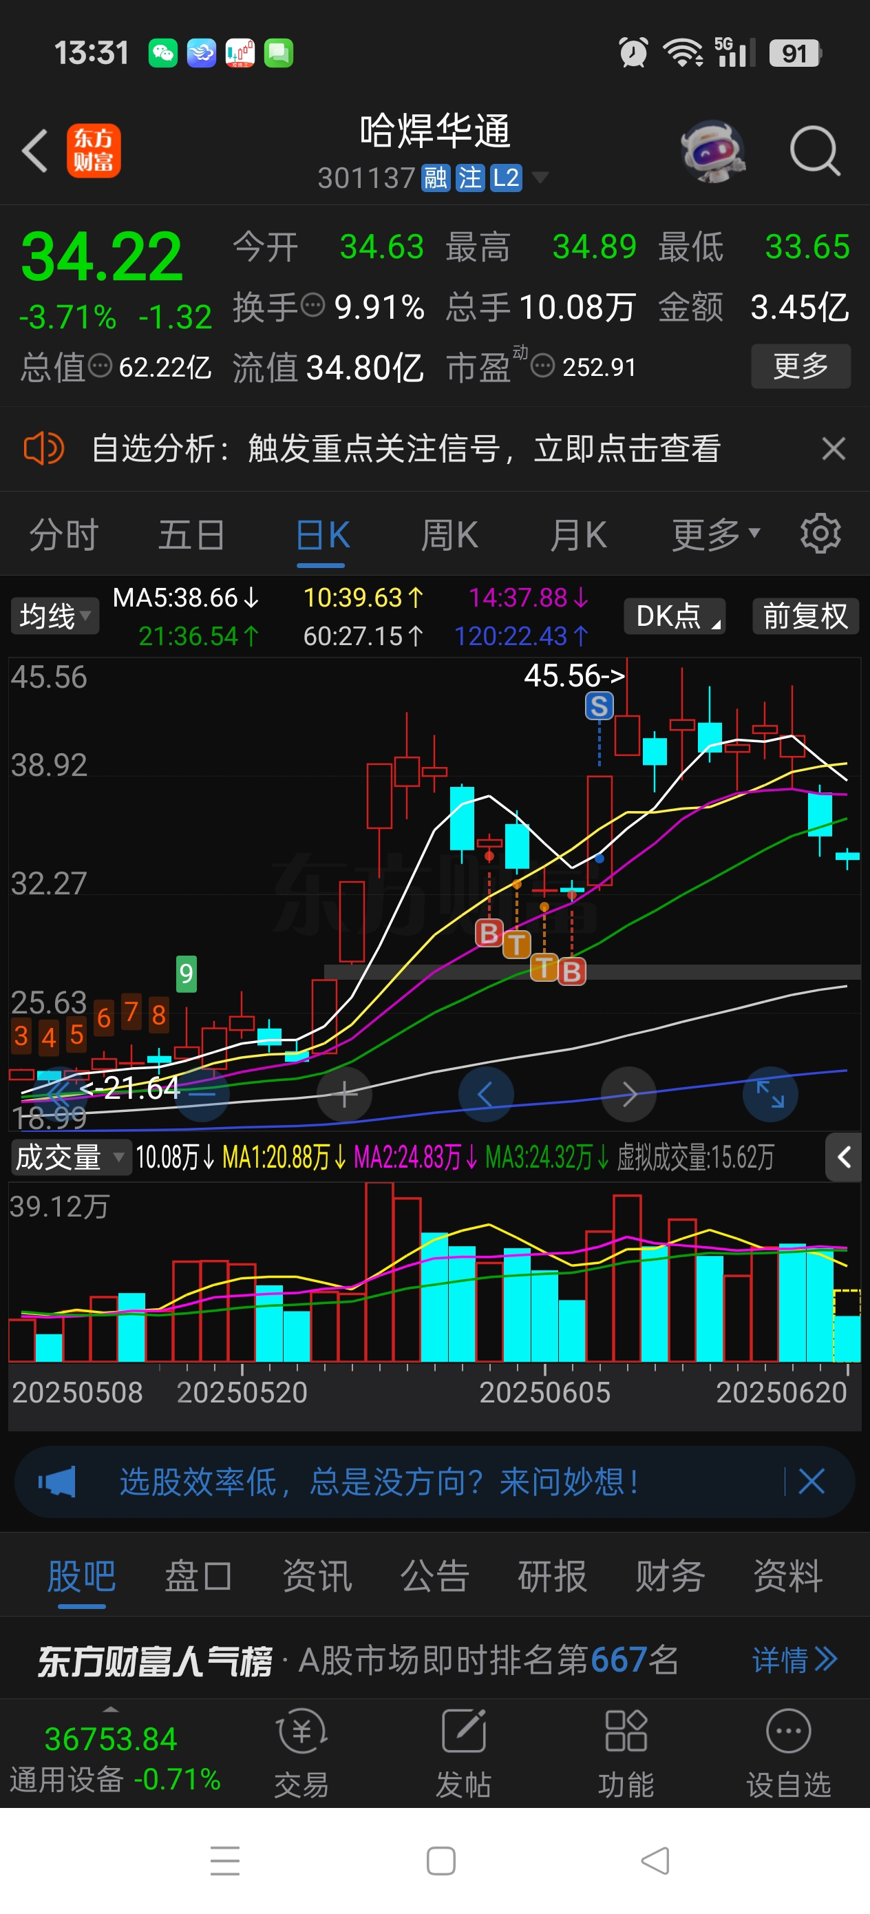
Task: Tap info icon next to 市盈
Action: 543,366
